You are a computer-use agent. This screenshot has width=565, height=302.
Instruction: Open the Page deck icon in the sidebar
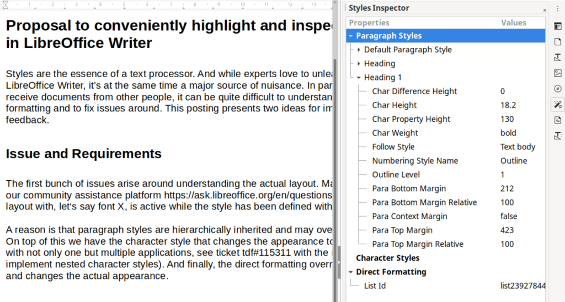pos(558,42)
